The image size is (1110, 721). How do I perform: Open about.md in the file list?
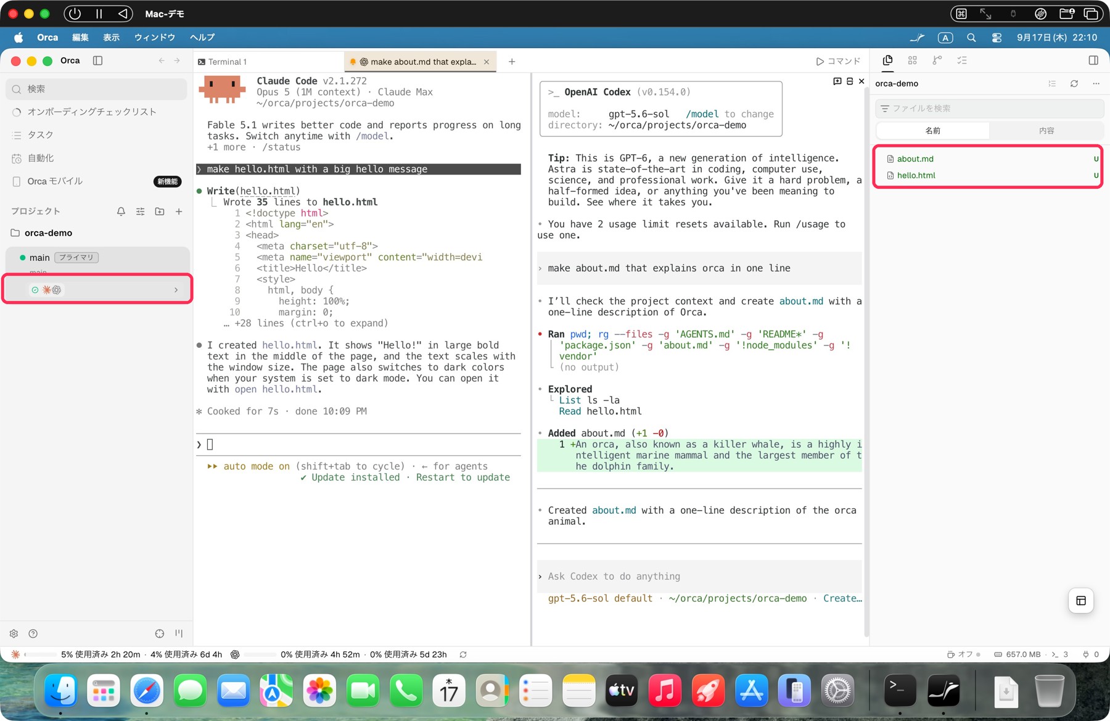tap(989, 159)
